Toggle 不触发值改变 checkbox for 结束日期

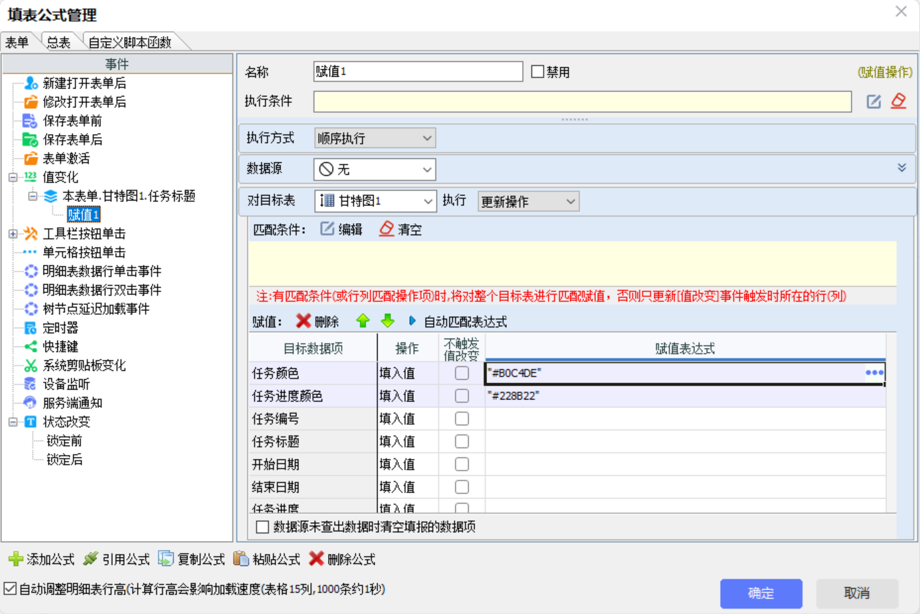click(x=462, y=487)
